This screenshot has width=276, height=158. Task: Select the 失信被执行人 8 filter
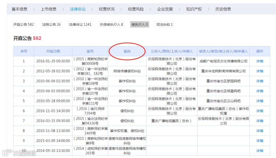[111, 24]
